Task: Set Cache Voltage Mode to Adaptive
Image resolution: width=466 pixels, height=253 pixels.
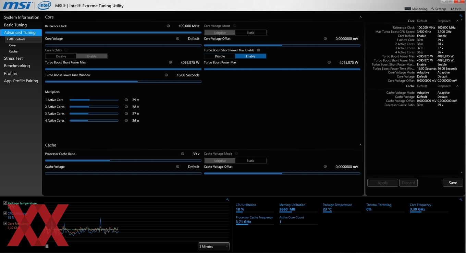Action: tap(220, 161)
